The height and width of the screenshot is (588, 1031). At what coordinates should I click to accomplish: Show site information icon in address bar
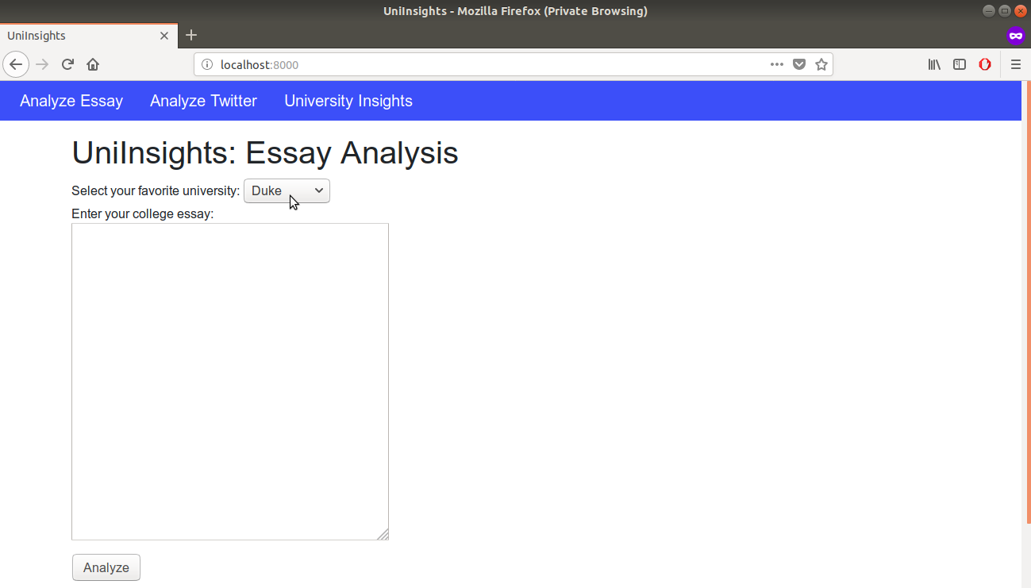coord(207,64)
